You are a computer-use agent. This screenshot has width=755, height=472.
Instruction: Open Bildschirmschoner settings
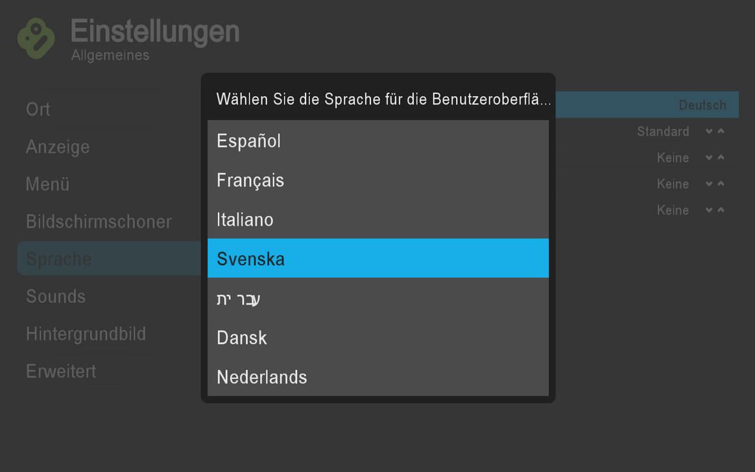click(x=99, y=222)
